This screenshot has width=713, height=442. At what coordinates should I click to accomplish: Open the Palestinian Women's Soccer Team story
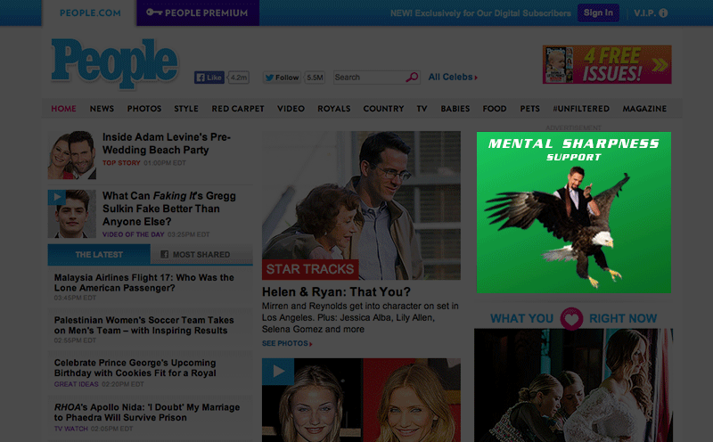pos(143,325)
